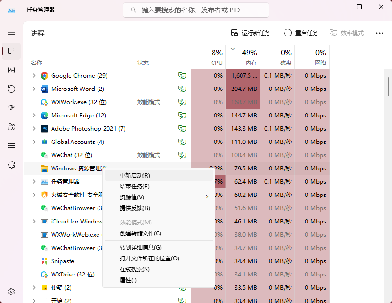The height and width of the screenshot is (303, 392).
Task: Expand the Adobe Photoshop 2021 process group
Action: point(33,128)
